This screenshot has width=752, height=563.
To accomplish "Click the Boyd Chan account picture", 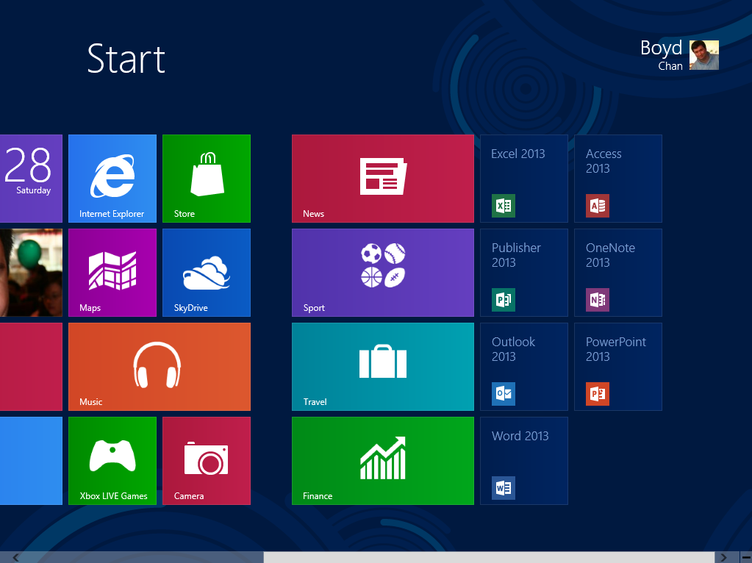I will (x=704, y=55).
